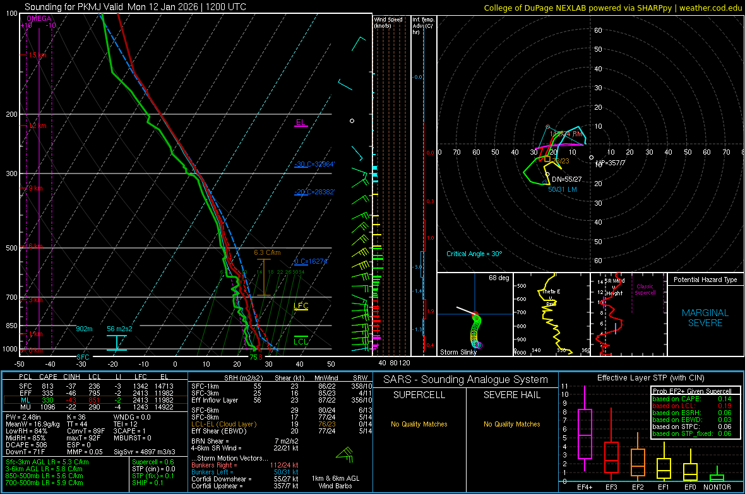
Task: Click the 'WNDG = 0.0' value
Action: pos(132,417)
